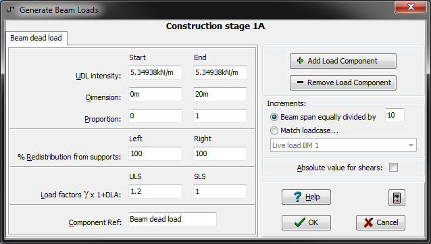Open Help for this dialog

pyautogui.click(x=306, y=197)
